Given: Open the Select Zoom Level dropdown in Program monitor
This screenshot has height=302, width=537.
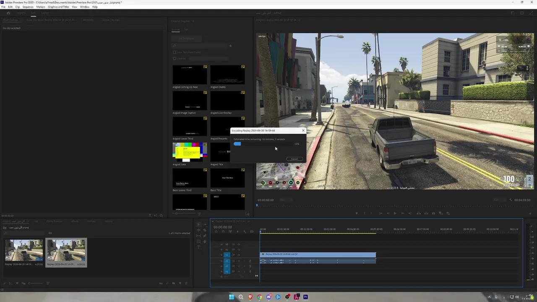Looking at the screenshot, I should pyautogui.click(x=286, y=200).
